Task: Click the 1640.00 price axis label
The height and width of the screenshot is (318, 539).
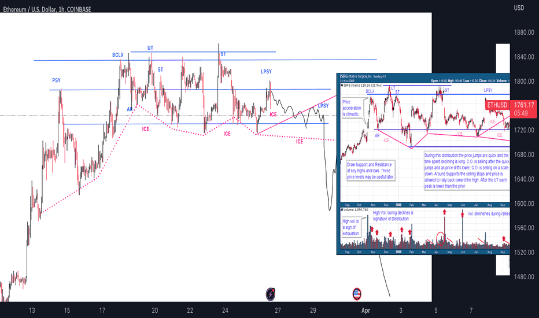Action: point(524,179)
